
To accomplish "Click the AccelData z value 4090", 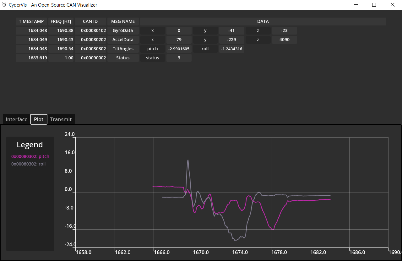I will [284, 40].
